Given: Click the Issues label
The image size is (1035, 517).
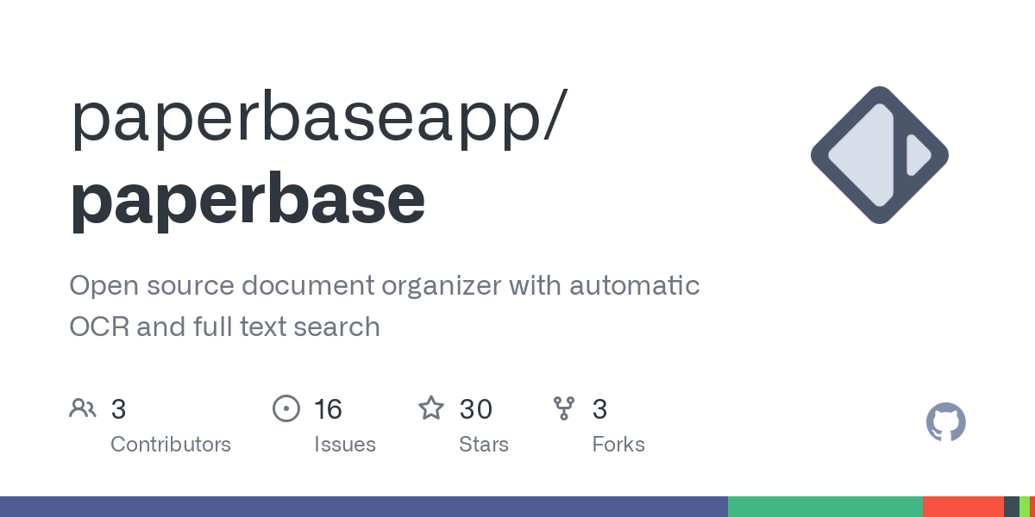Looking at the screenshot, I should [x=345, y=445].
